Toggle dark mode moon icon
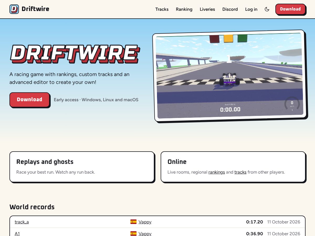This screenshot has width=315, height=236. pyautogui.click(x=267, y=9)
